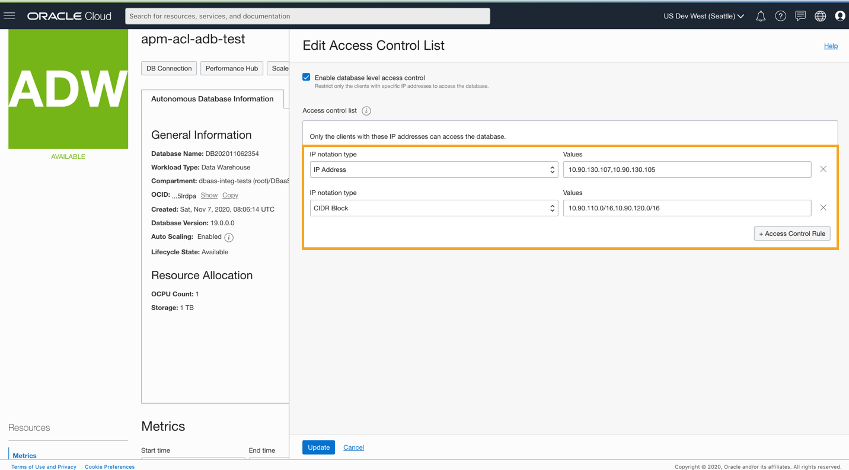Viewport: 849px width, 470px height.
Task: Click the Update button
Action: 318,447
